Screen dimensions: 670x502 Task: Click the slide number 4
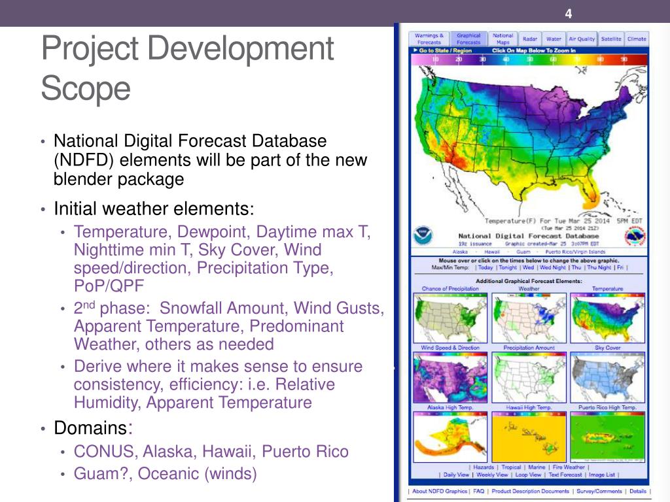point(569,14)
